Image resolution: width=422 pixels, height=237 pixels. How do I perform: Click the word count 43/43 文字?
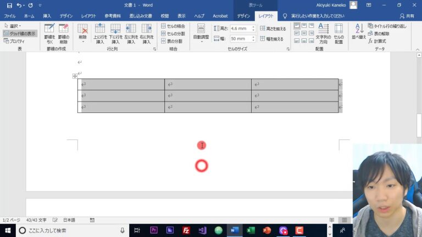36,220
